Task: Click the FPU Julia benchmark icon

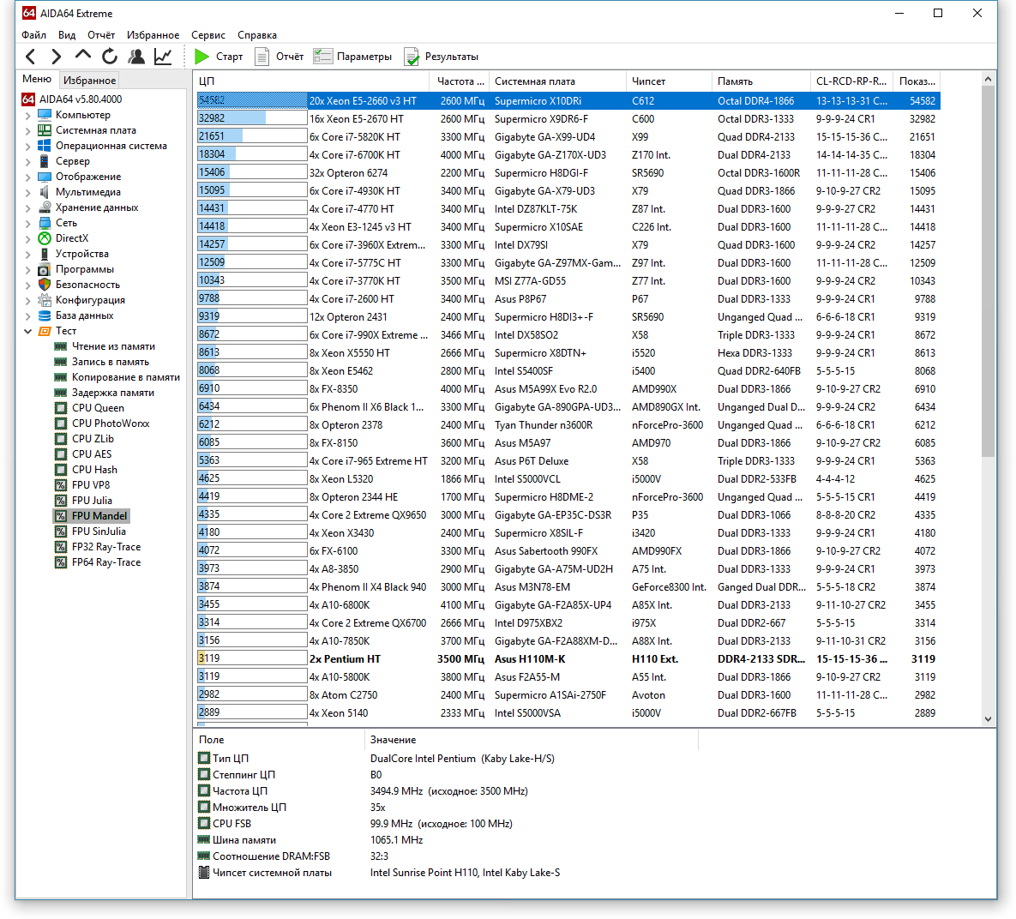Action: click(61, 501)
